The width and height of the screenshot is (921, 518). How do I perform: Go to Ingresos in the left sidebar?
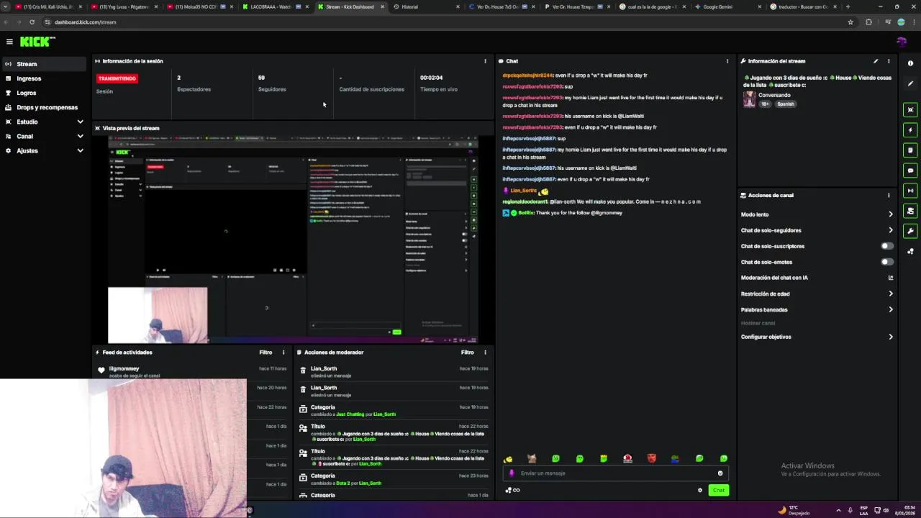click(x=45, y=78)
